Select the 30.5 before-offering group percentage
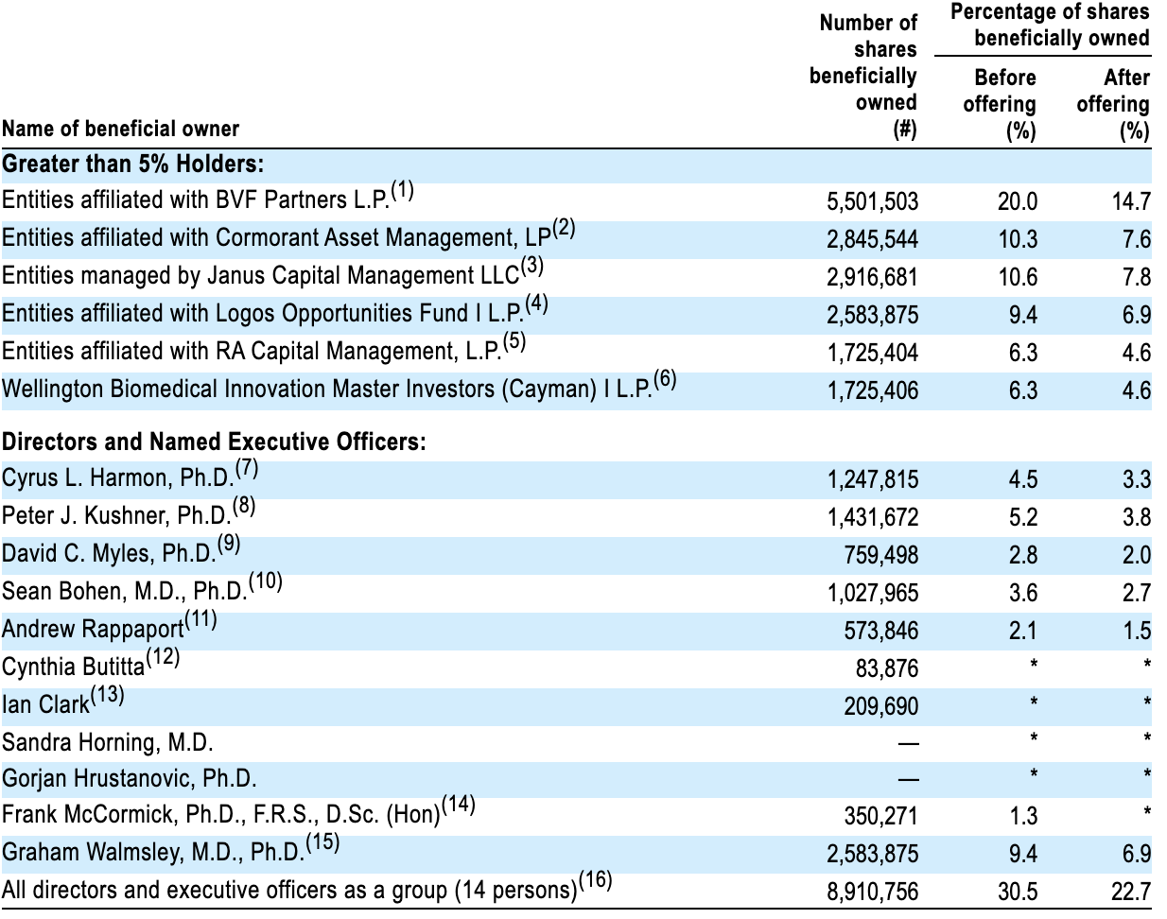This screenshot has width=1167, height=919. (x=1018, y=892)
